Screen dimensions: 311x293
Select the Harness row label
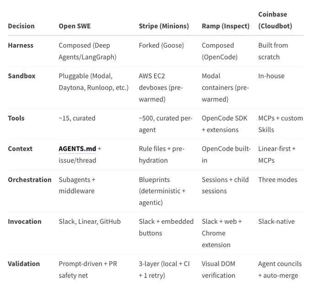21,45
